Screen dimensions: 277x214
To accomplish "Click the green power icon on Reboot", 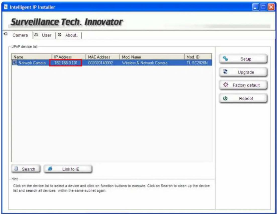I will pos(225,98).
